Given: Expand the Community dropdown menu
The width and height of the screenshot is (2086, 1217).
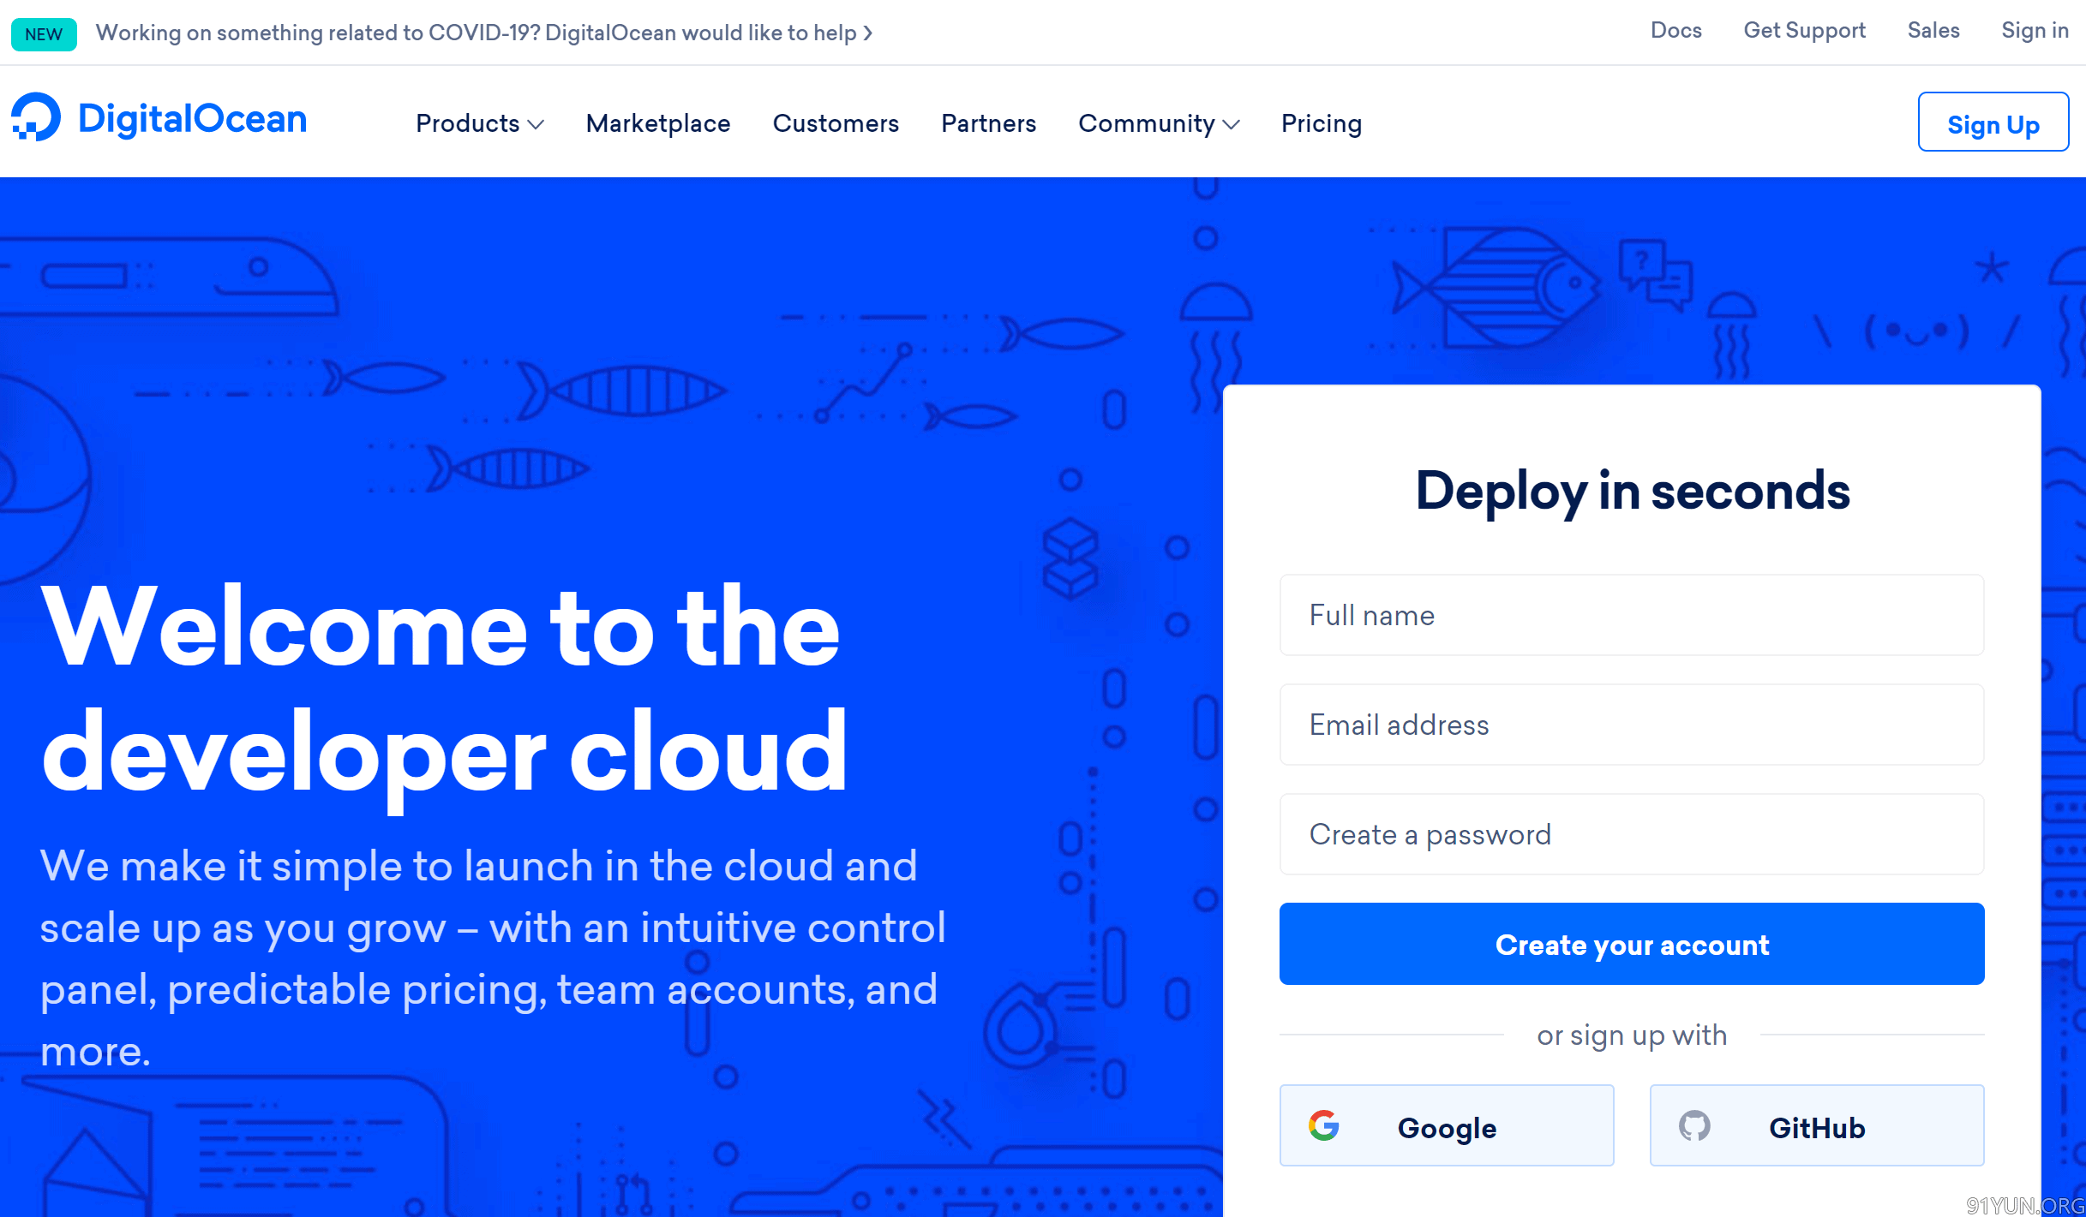Looking at the screenshot, I should coord(1159,123).
